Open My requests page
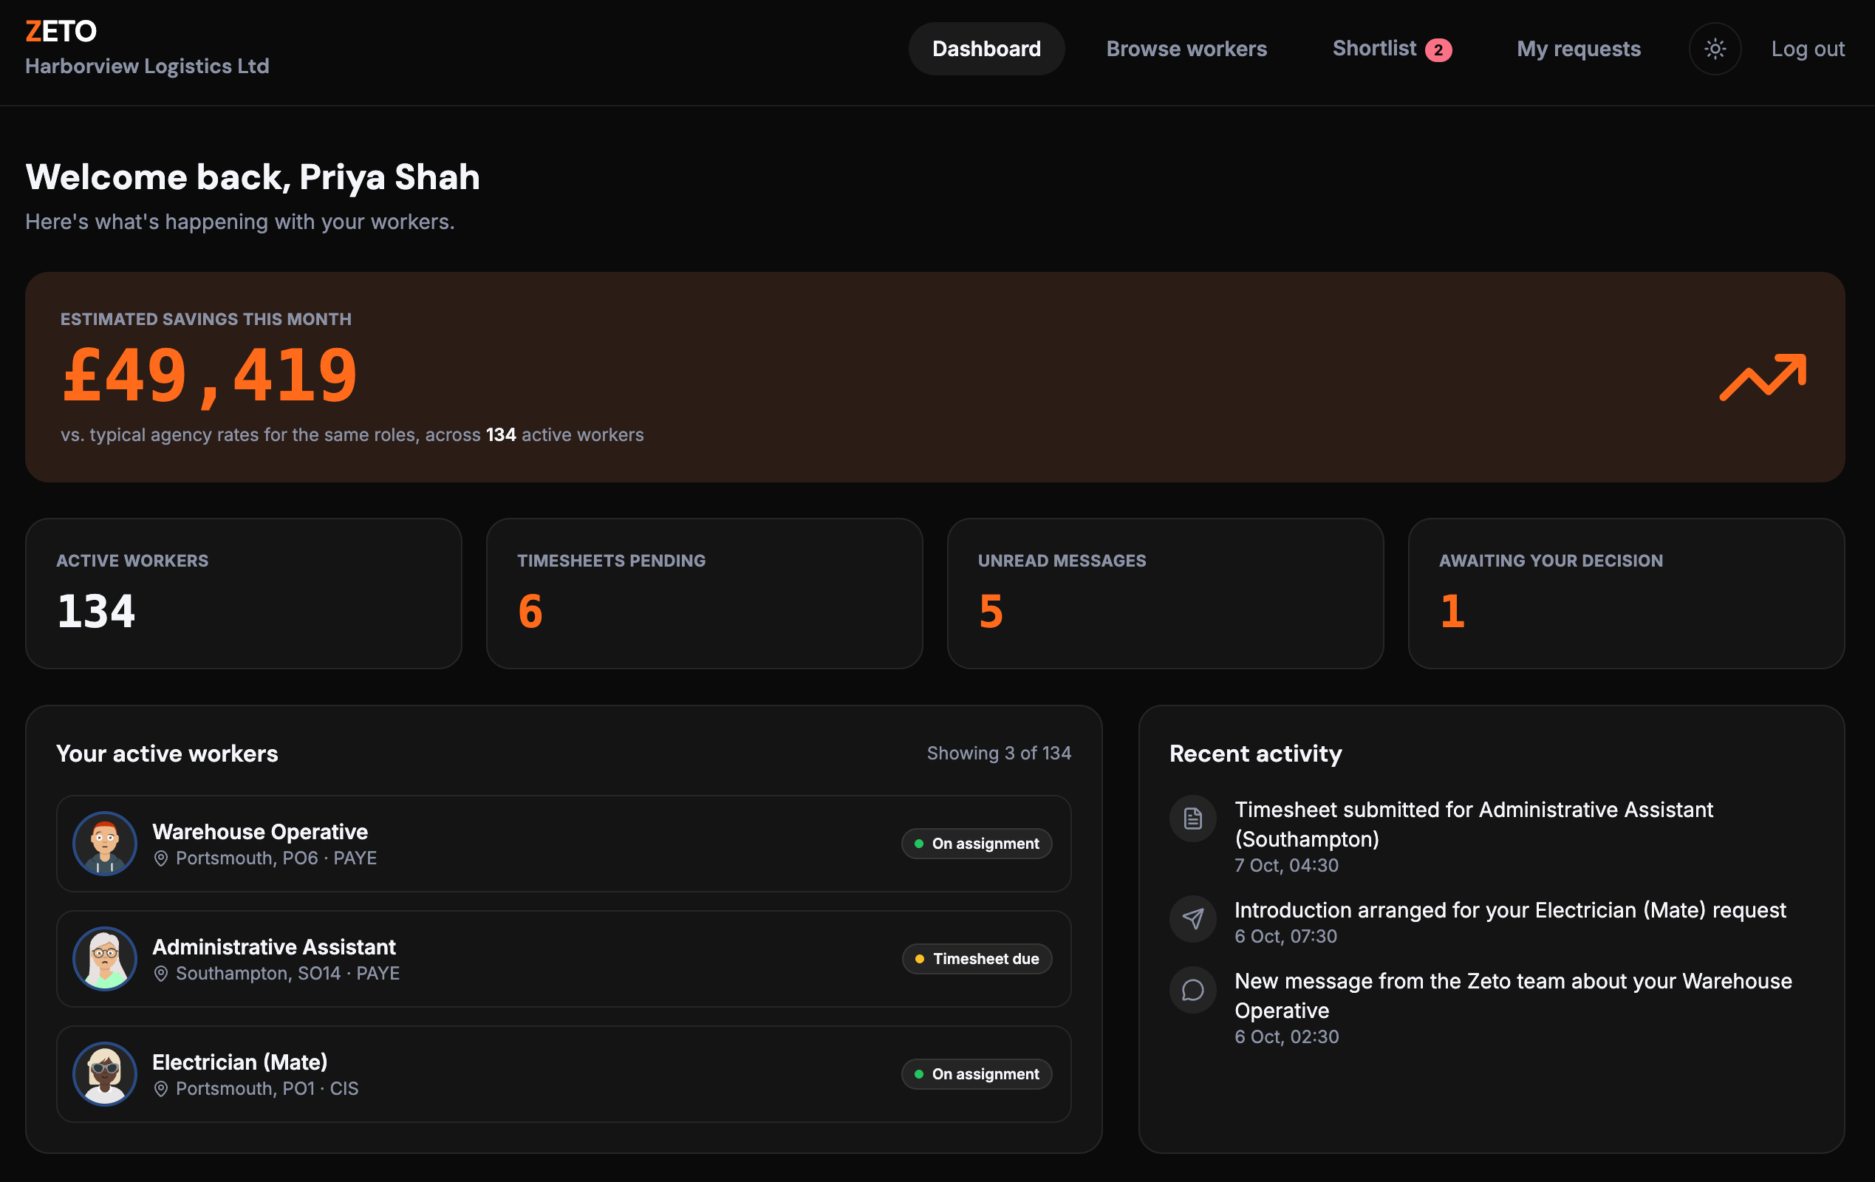The image size is (1875, 1182). coord(1578,49)
